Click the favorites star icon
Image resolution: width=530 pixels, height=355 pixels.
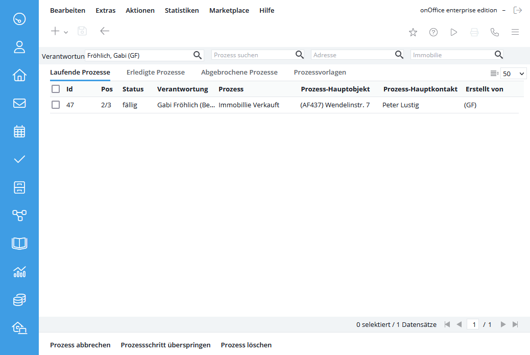[x=413, y=32]
